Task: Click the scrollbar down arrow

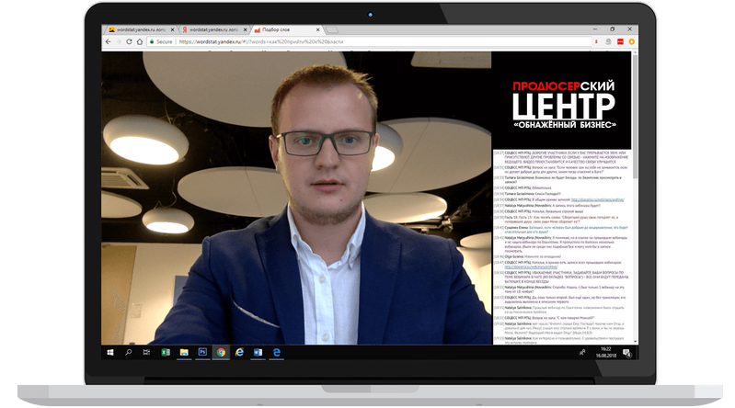Action: pos(635,342)
